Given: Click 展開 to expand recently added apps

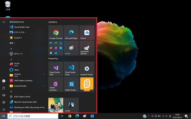Looking at the screenshot, I should [12, 43].
